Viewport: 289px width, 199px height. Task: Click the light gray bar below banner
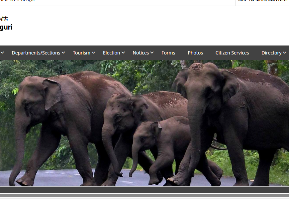144,196
